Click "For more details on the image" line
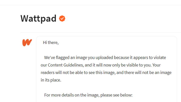This screenshot has width=181, height=102. click(x=72, y=95)
